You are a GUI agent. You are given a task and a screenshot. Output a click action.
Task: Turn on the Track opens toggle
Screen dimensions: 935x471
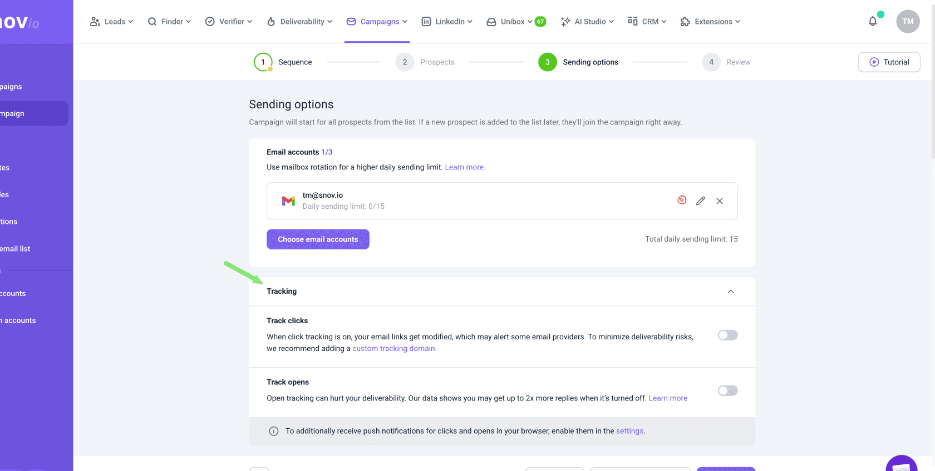(727, 391)
